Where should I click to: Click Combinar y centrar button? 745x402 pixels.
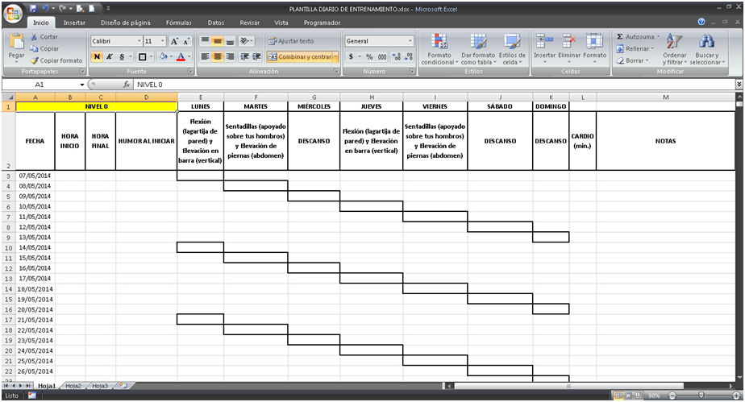point(299,57)
